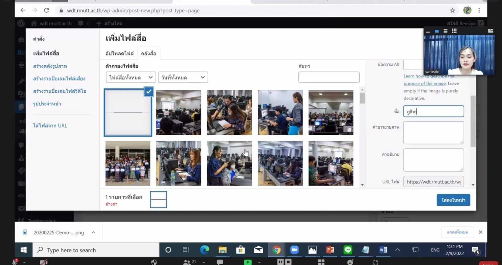The image size is (502, 265).
Task: Go back in Chrome browser
Action: pos(23,10)
